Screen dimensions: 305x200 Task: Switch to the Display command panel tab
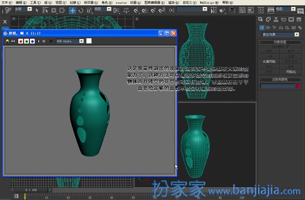[x=291, y=19]
